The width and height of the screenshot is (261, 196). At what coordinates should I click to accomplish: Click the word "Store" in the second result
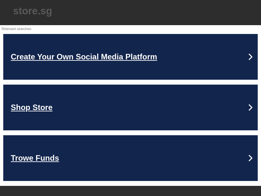(42, 107)
